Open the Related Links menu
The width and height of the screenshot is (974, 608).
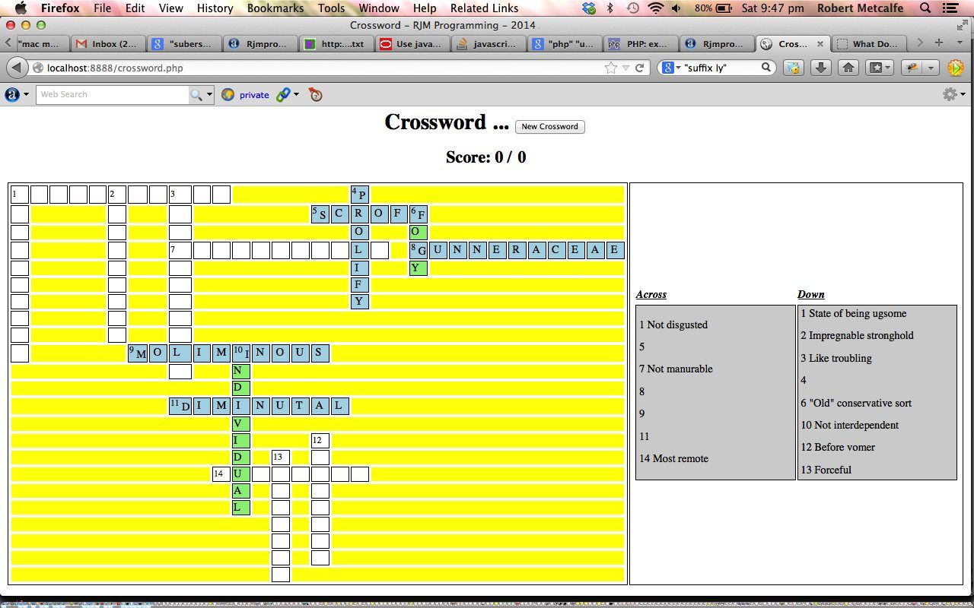click(484, 8)
